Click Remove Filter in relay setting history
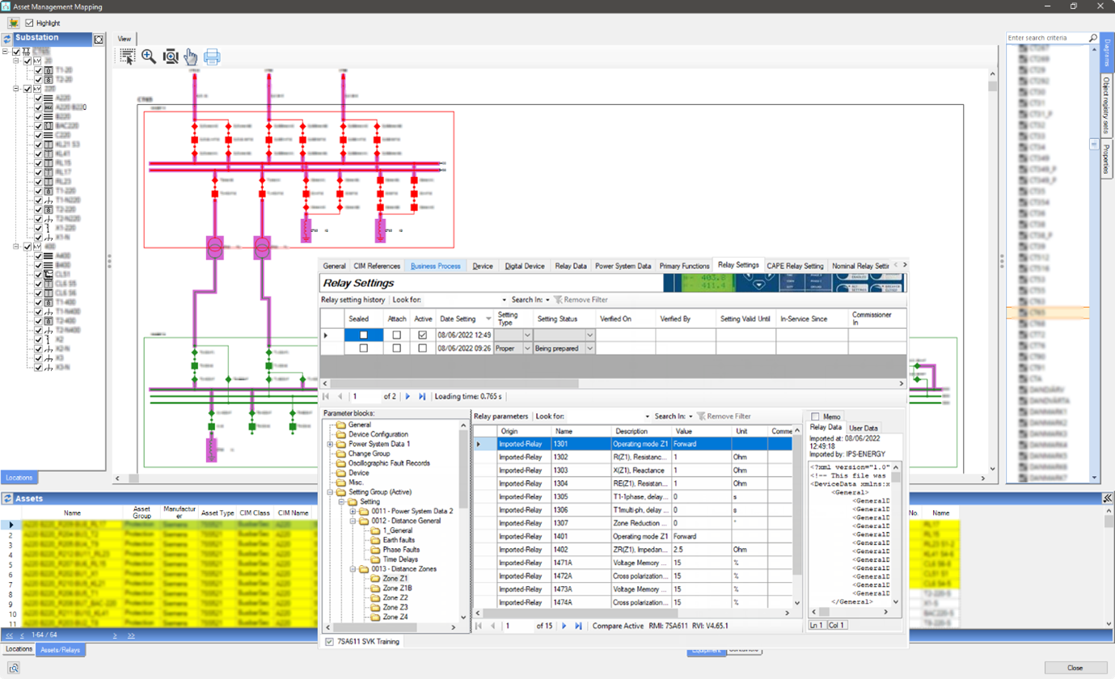 [x=580, y=300]
